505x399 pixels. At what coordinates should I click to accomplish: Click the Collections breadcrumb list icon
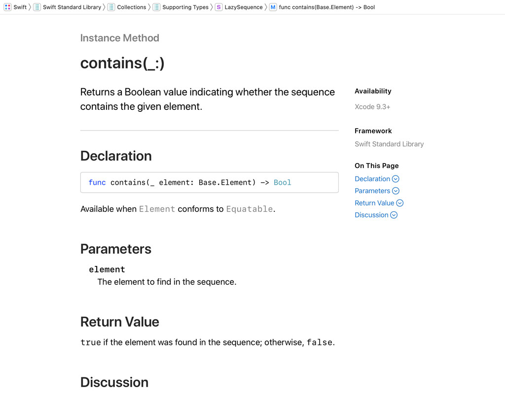point(112,7)
